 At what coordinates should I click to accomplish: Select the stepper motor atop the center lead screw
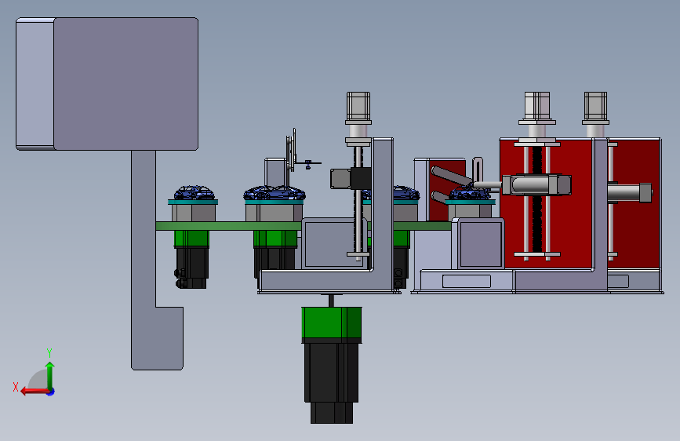coord(358,108)
